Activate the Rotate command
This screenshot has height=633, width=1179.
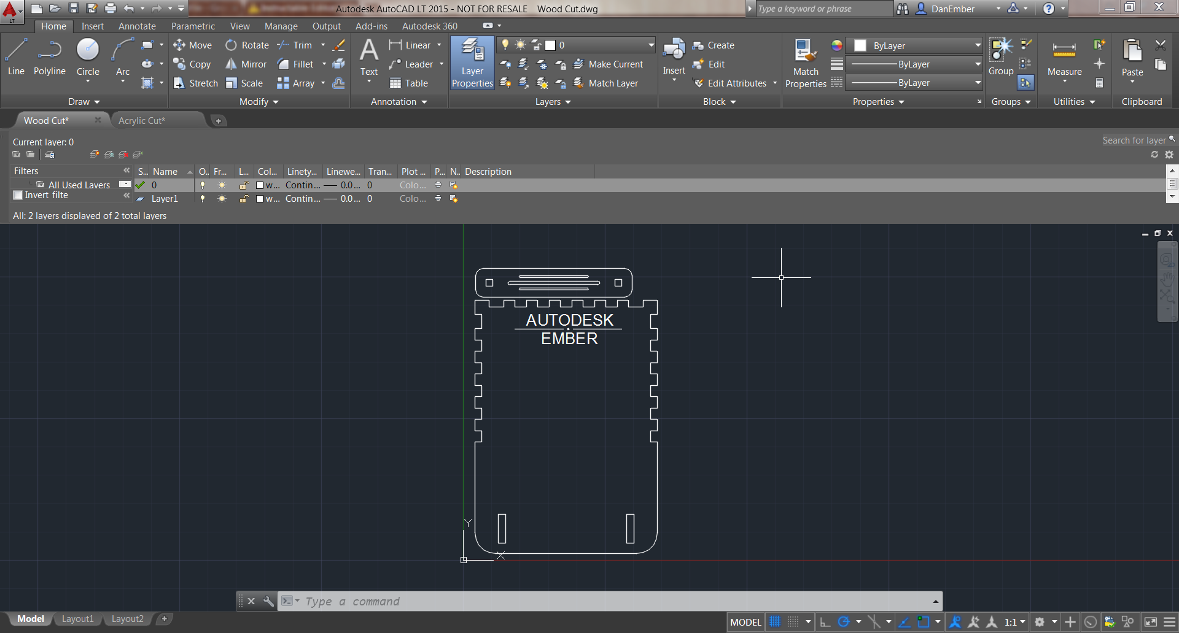click(247, 45)
